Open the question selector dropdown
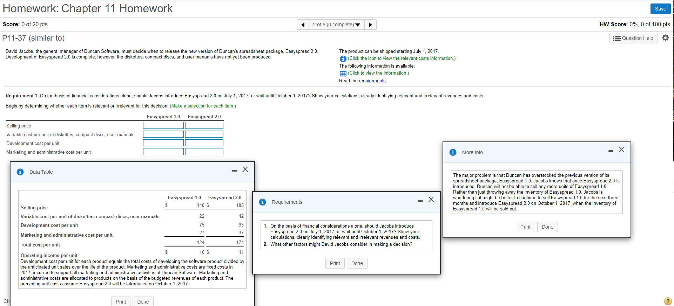This screenshot has height=306, width=674. pos(336,25)
